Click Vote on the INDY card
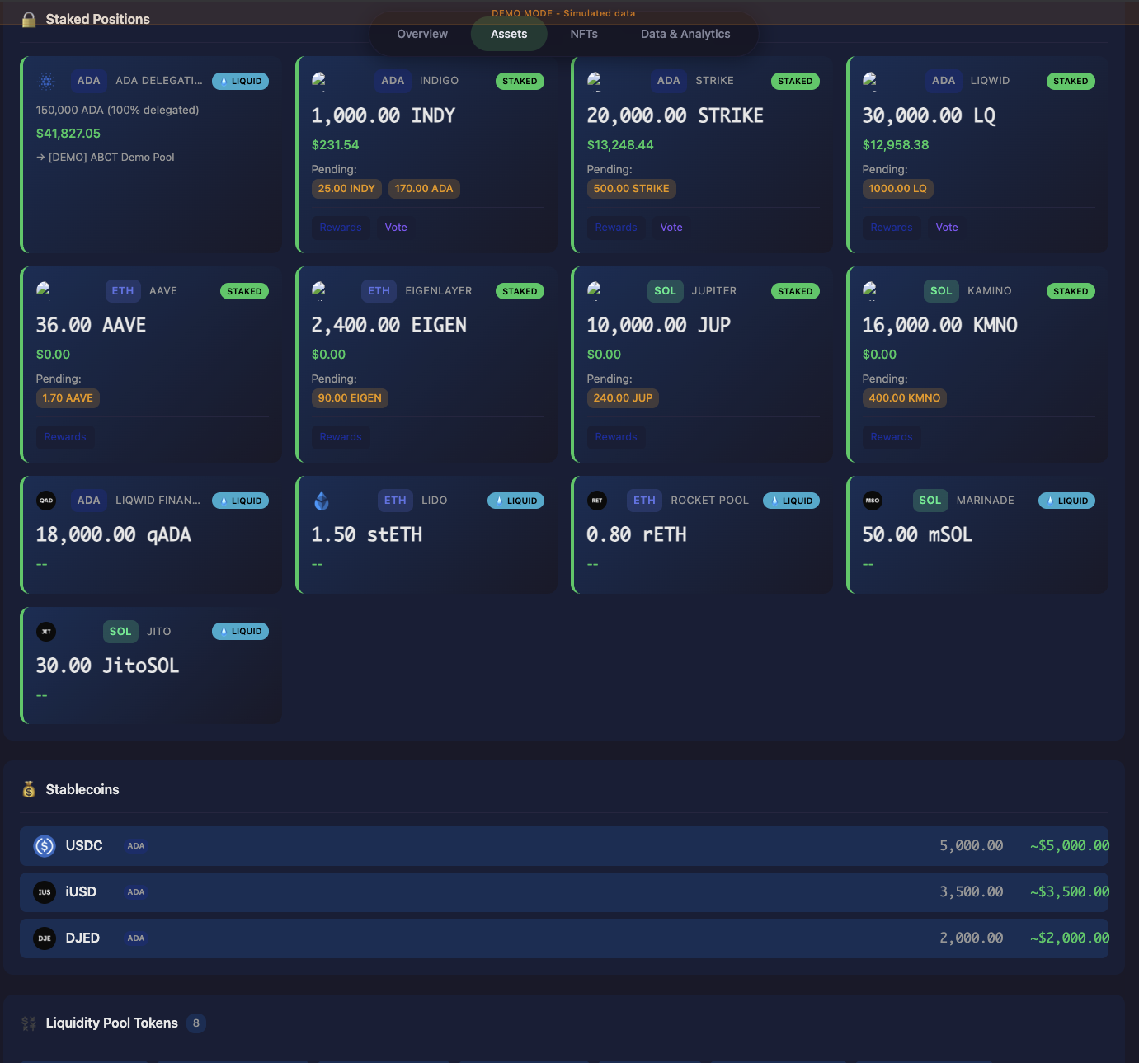1139x1063 pixels. tap(396, 227)
